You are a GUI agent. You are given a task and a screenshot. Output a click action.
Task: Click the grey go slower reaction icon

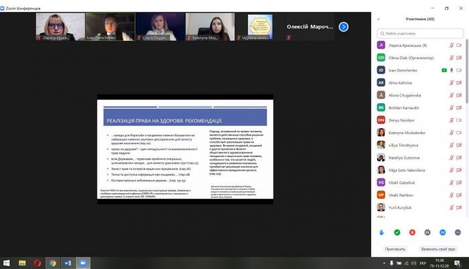click(427, 233)
